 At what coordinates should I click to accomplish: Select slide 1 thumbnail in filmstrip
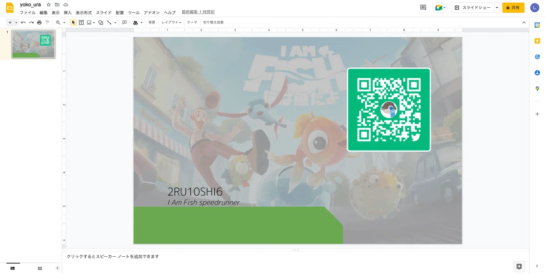[33, 45]
